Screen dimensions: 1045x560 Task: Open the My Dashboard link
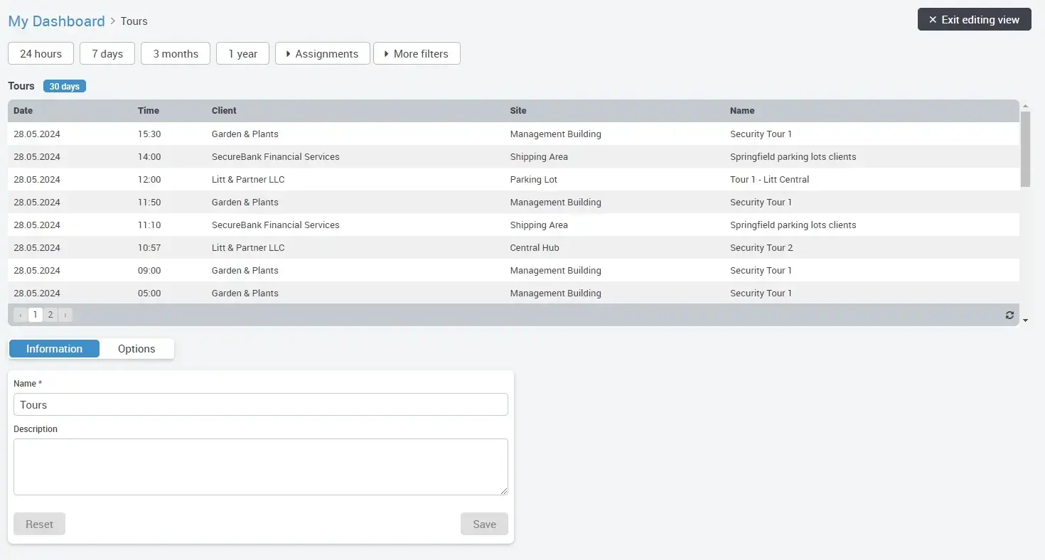[56, 21]
